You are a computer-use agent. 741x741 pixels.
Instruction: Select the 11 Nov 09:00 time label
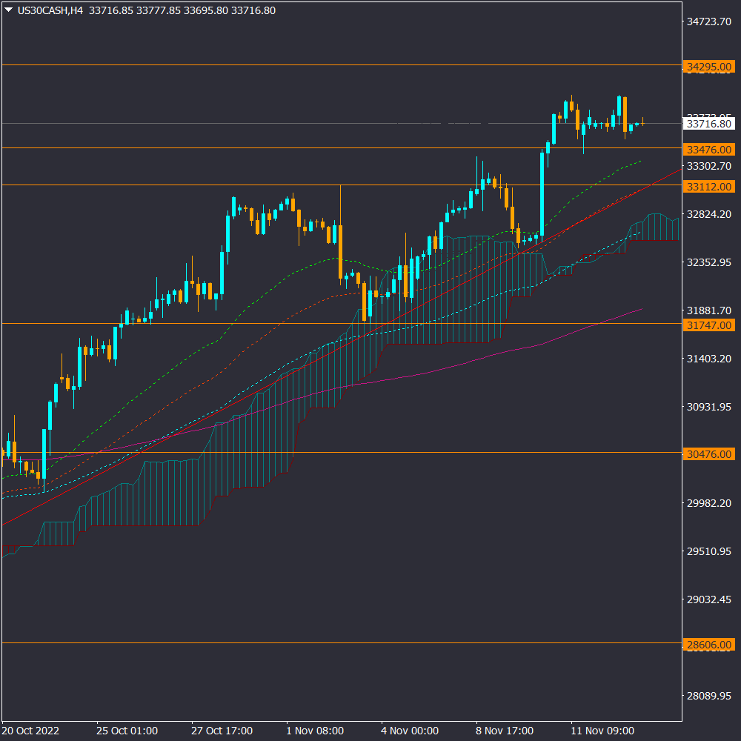602,731
